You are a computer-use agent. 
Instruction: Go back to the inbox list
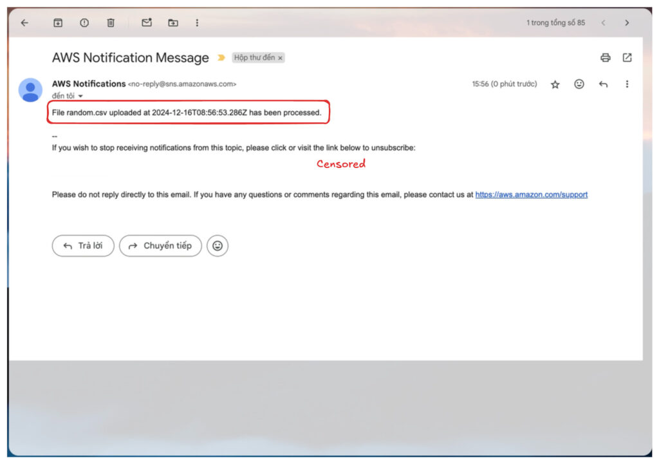(25, 23)
